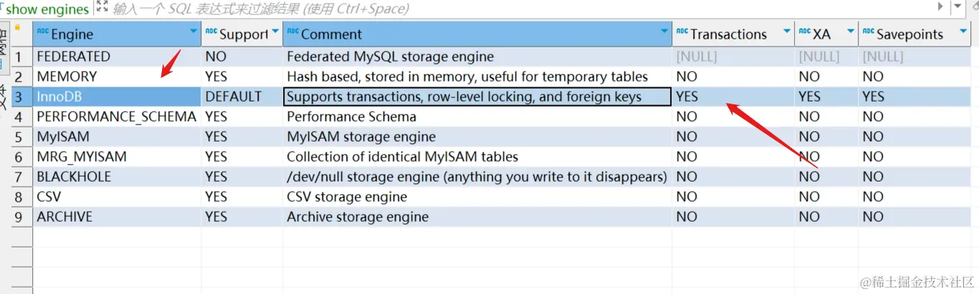Click the ABC type icon on Comment column
This screenshot has height=294, width=979.
292,33
